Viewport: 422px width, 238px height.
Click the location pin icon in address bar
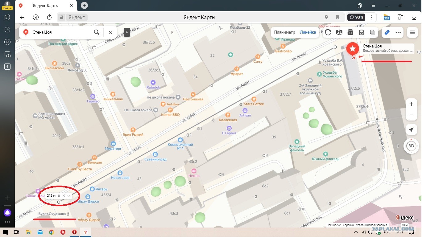coord(326,17)
